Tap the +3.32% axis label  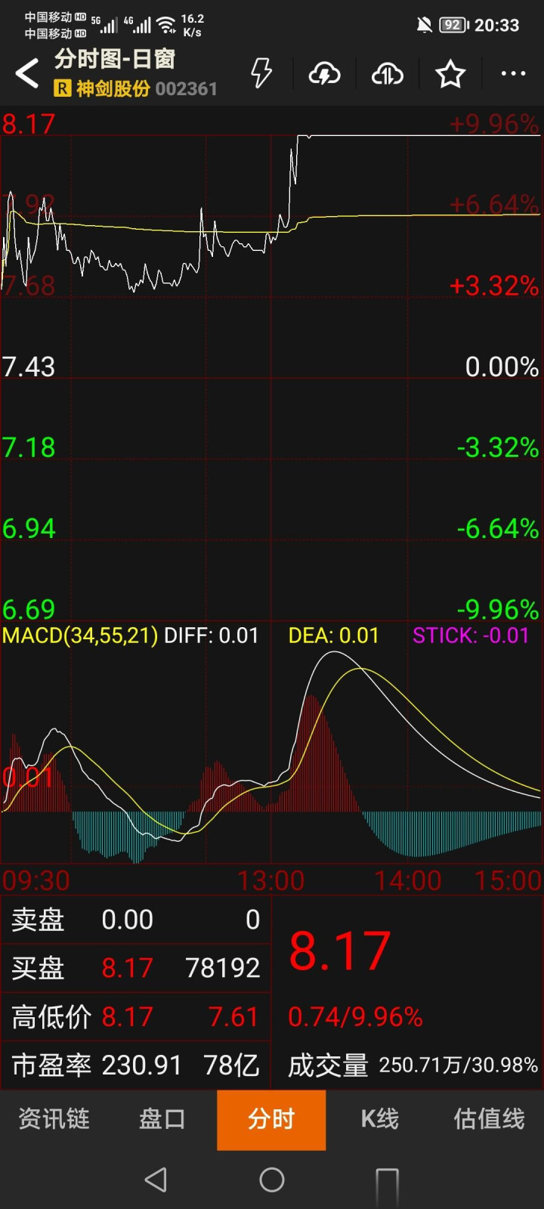[x=494, y=286]
